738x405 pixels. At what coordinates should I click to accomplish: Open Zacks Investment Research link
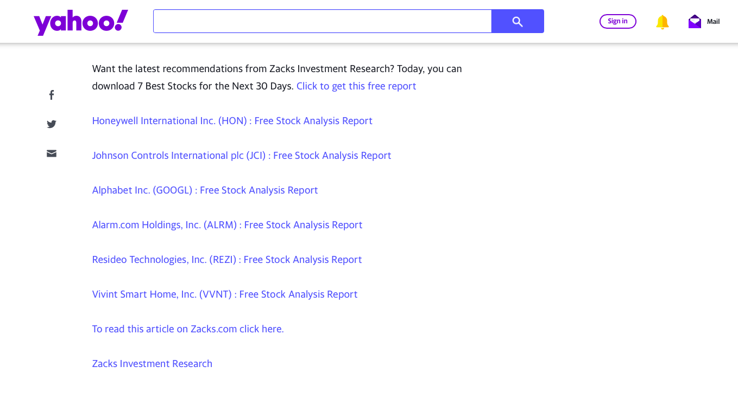(x=152, y=364)
